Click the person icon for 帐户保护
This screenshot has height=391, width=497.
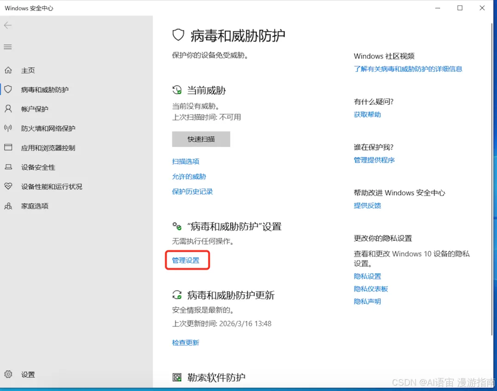(8, 109)
